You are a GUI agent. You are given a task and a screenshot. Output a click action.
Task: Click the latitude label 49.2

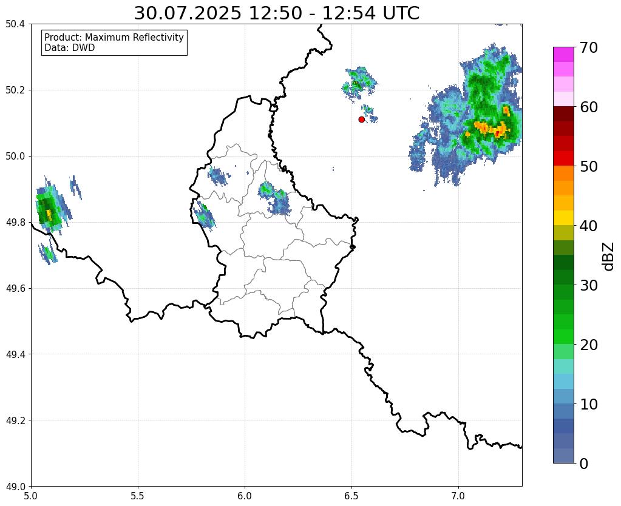tap(15, 420)
